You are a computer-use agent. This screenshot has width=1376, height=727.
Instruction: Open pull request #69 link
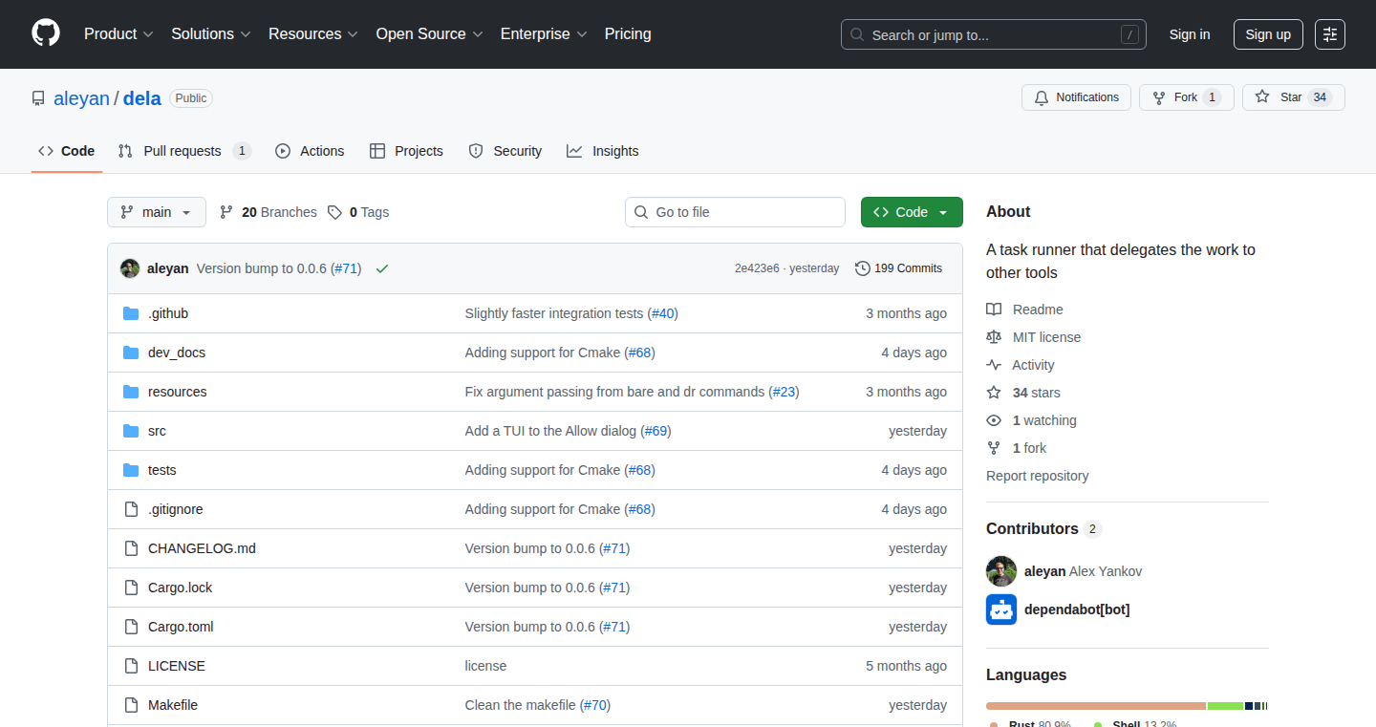click(656, 431)
